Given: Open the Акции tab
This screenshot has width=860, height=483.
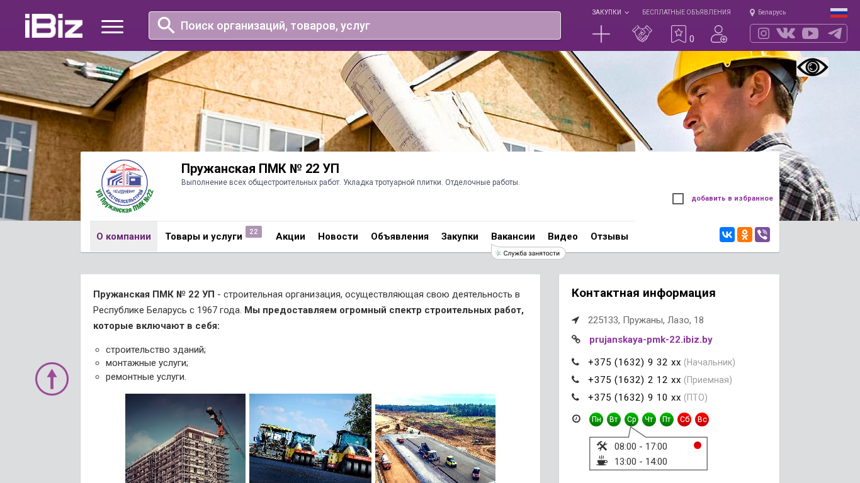Looking at the screenshot, I should point(290,236).
